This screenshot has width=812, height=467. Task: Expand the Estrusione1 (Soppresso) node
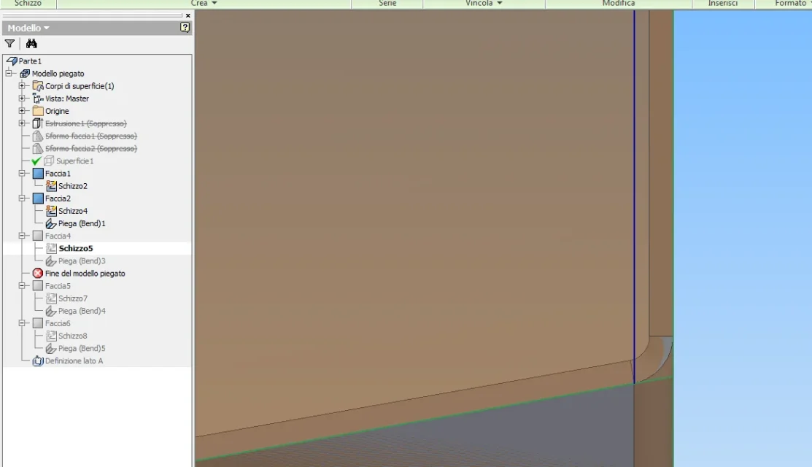(22, 123)
